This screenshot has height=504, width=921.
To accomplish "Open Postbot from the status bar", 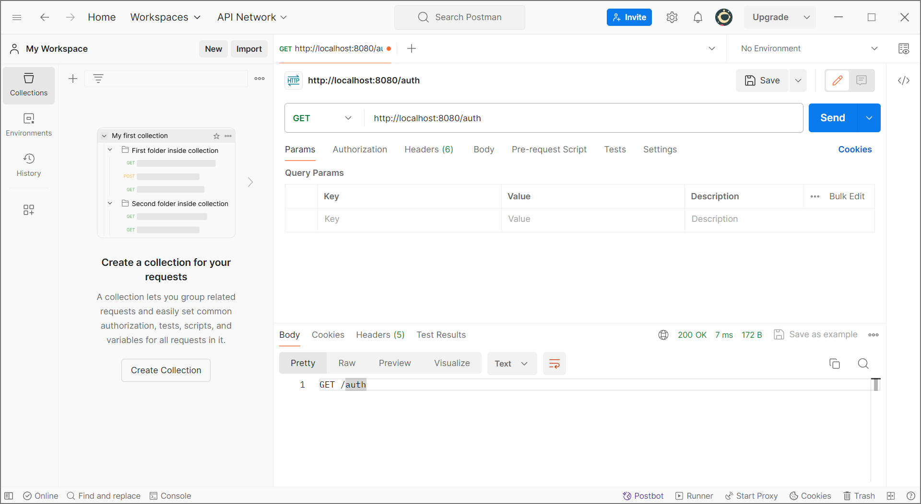I will pyautogui.click(x=643, y=496).
